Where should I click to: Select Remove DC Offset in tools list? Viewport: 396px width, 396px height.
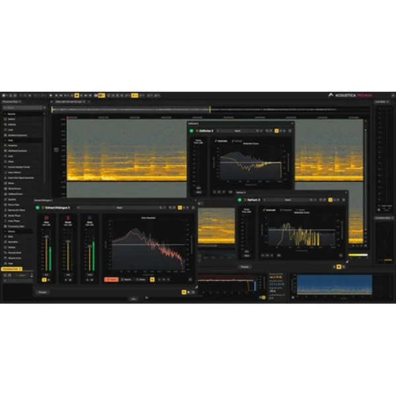[x=16, y=210]
